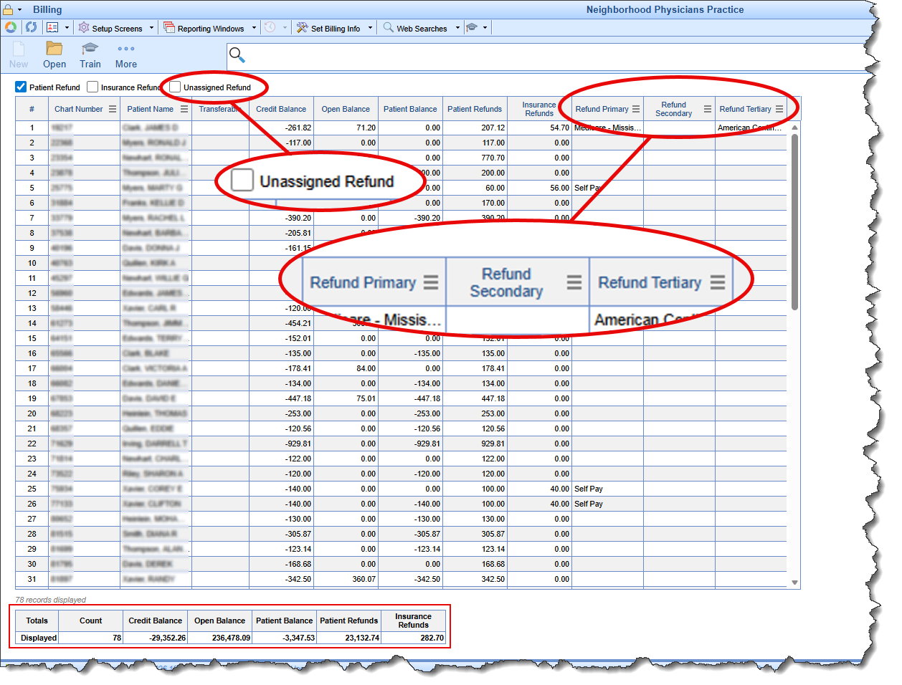This screenshot has height=685, width=902.
Task: Expand the Web Searches dropdown arrow
Action: point(457,28)
